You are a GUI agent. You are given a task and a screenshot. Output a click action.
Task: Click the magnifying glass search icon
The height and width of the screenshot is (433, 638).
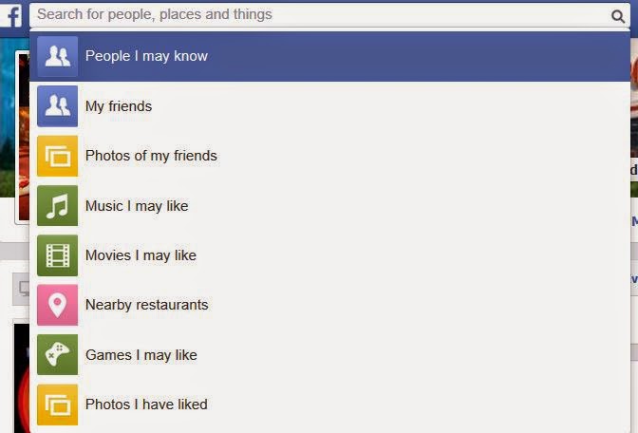click(618, 16)
